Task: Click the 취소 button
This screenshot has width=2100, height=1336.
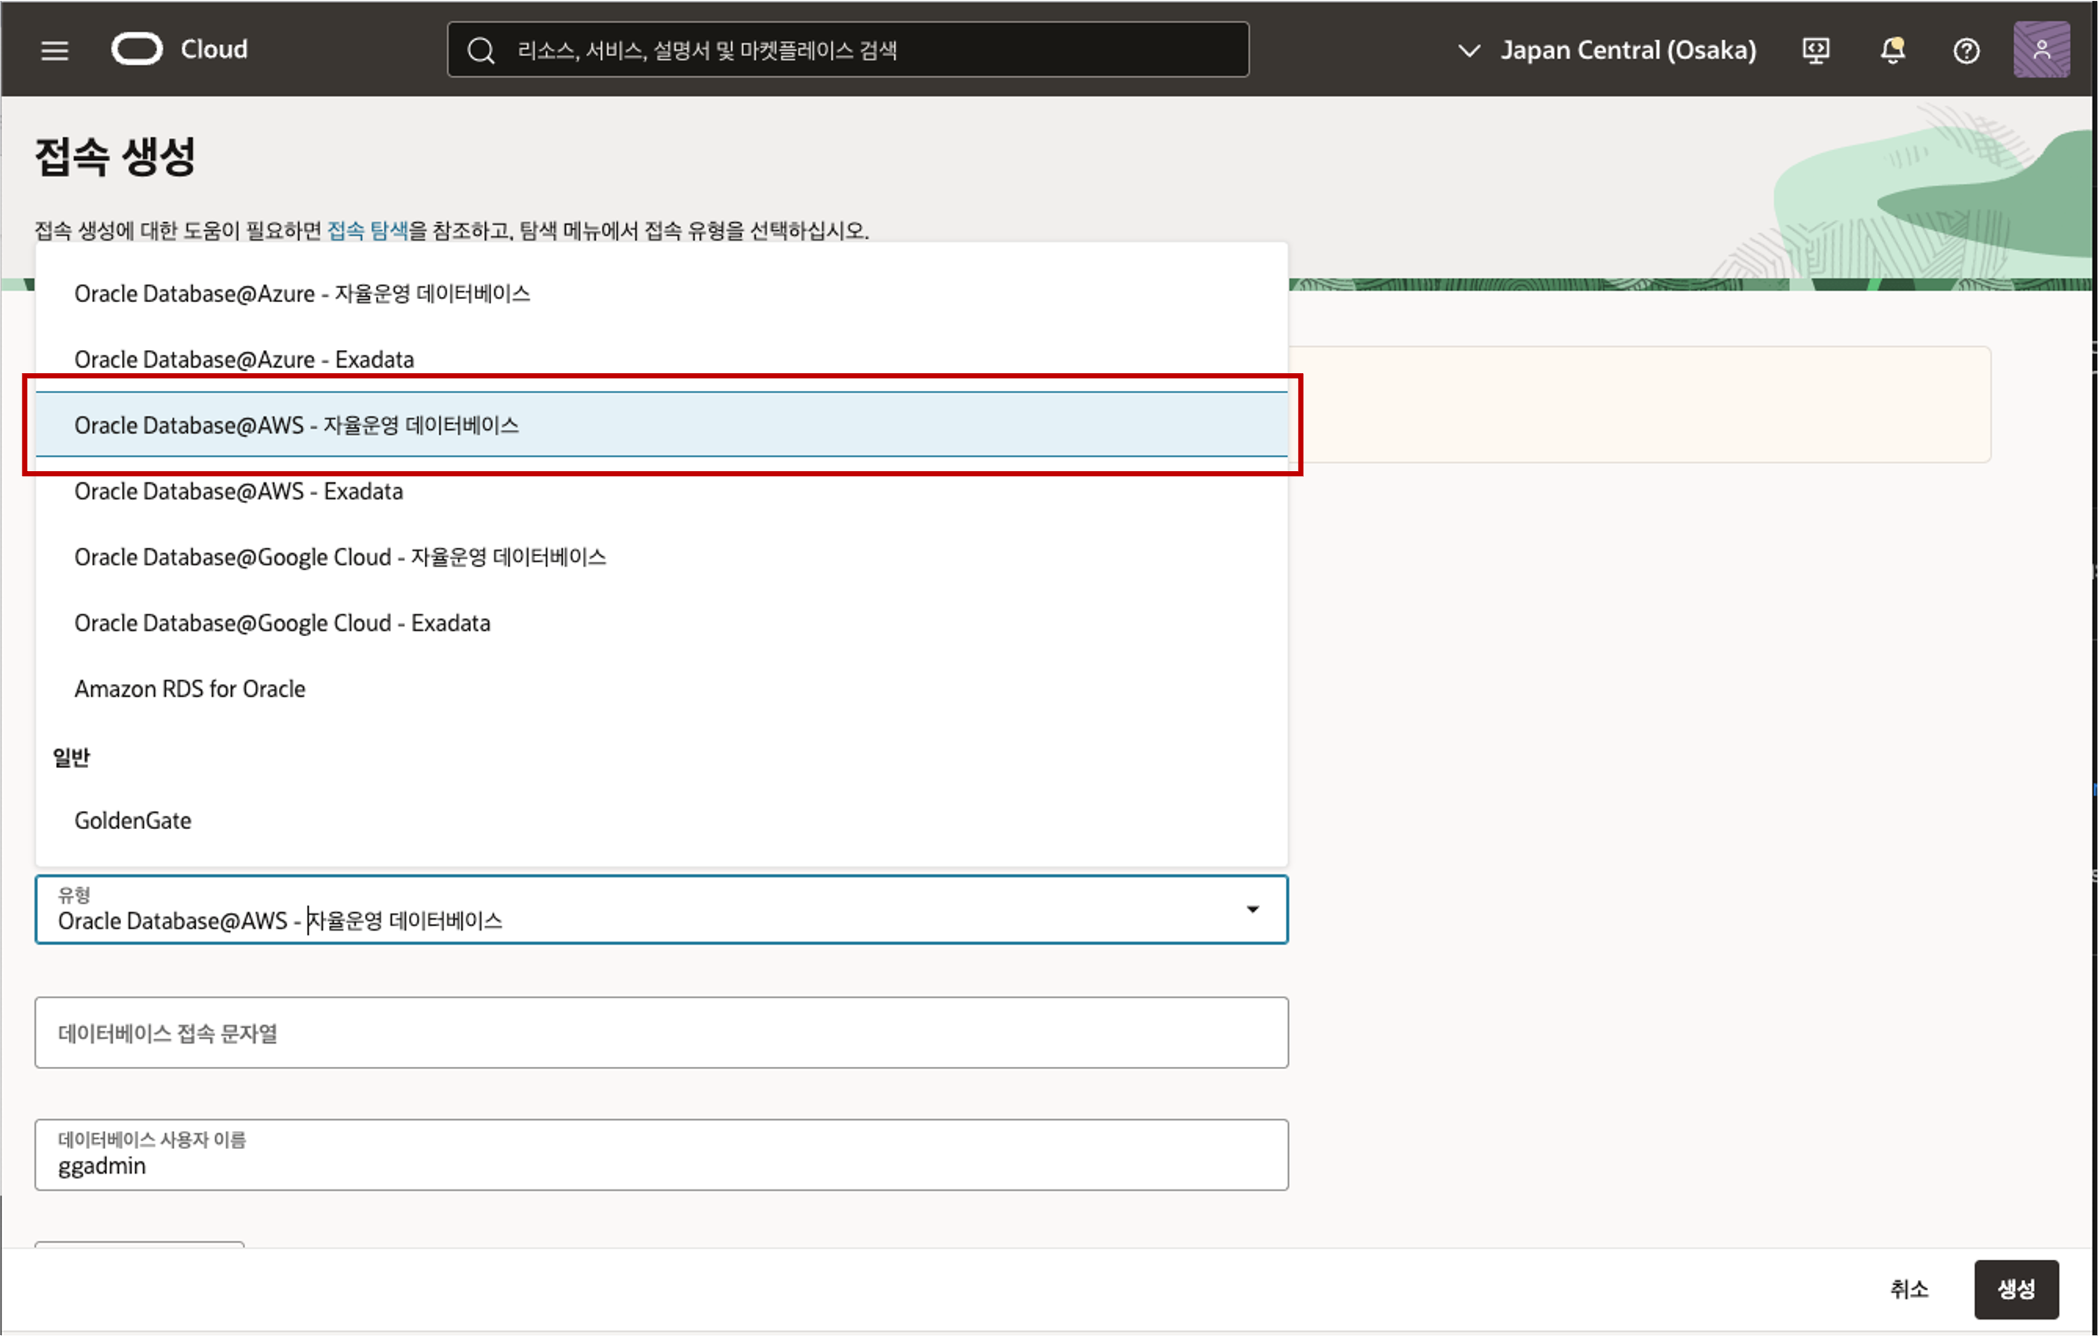Action: [x=1908, y=1288]
